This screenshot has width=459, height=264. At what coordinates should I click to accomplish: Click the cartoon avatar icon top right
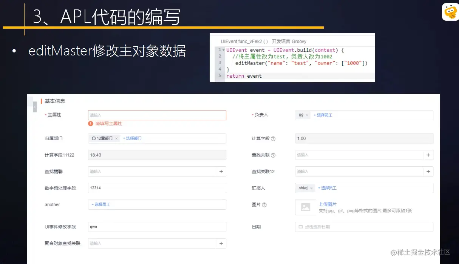450,12
